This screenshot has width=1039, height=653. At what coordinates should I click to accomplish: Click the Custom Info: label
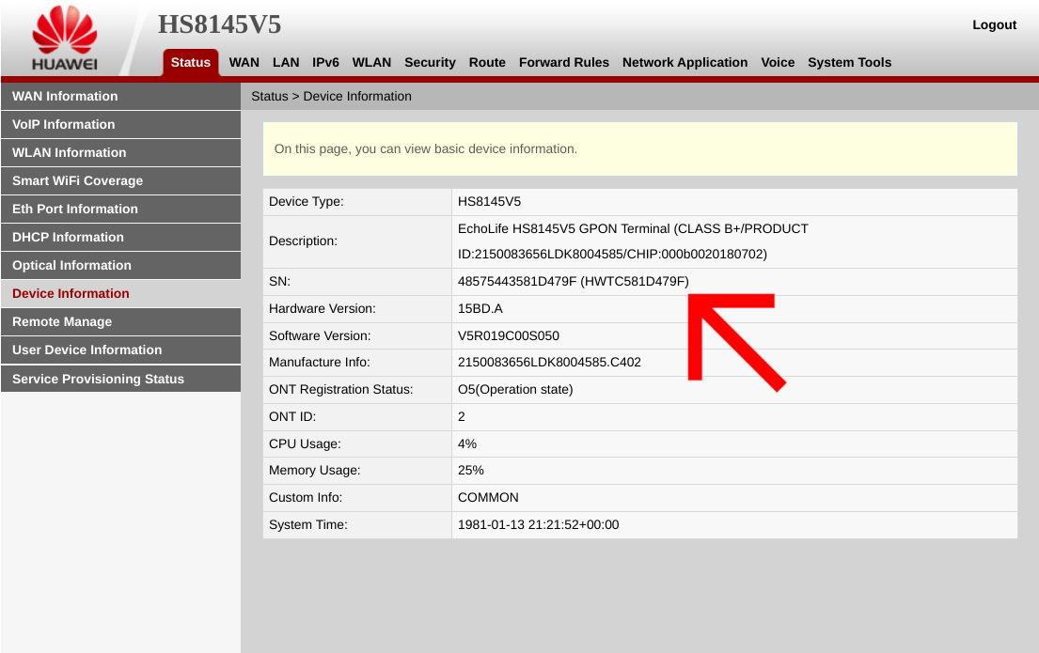pyautogui.click(x=306, y=497)
